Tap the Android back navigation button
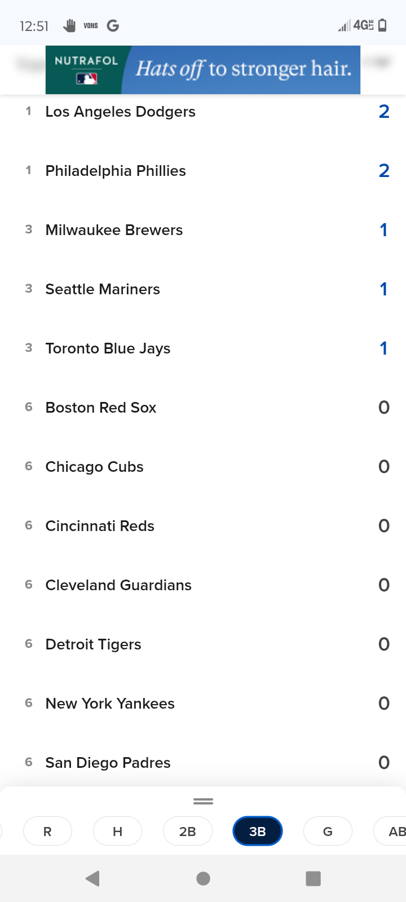 click(92, 878)
